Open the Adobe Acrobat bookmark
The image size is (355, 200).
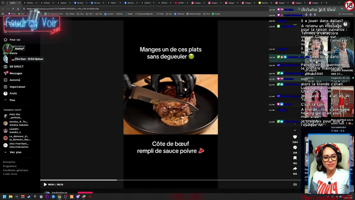click(x=194, y=14)
